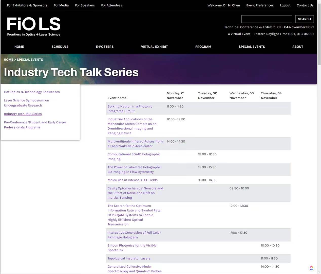The width and height of the screenshot is (321, 274).
Task: Open Event Preferences
Action: (260, 5)
